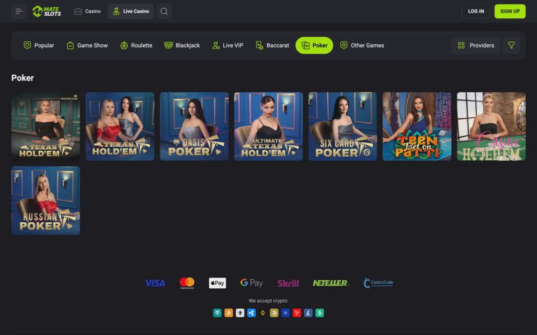This screenshot has width=537, height=335.
Task: Click the Mastercard payment logo
Action: pos(187,283)
